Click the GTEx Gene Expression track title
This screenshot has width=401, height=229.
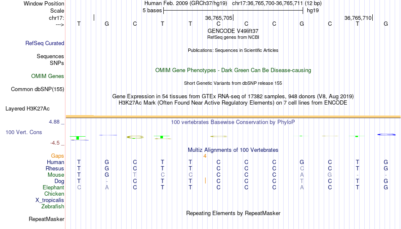(233, 96)
